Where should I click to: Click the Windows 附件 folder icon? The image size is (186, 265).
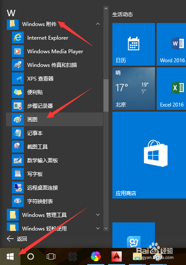tap(13, 24)
